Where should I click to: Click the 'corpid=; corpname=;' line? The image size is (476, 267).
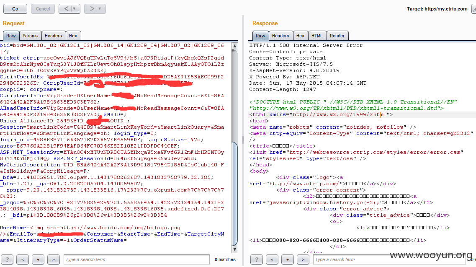point(31,89)
